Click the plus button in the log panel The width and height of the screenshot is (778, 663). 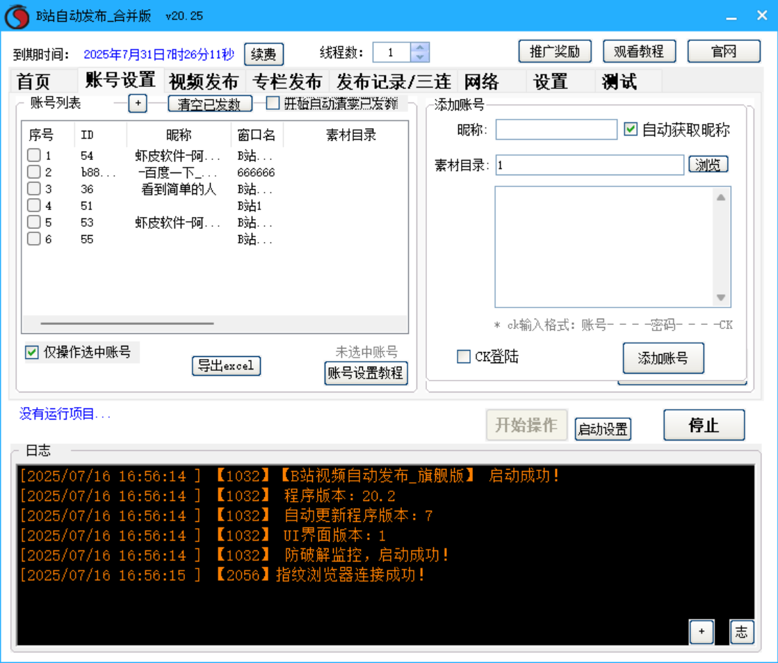point(702,632)
